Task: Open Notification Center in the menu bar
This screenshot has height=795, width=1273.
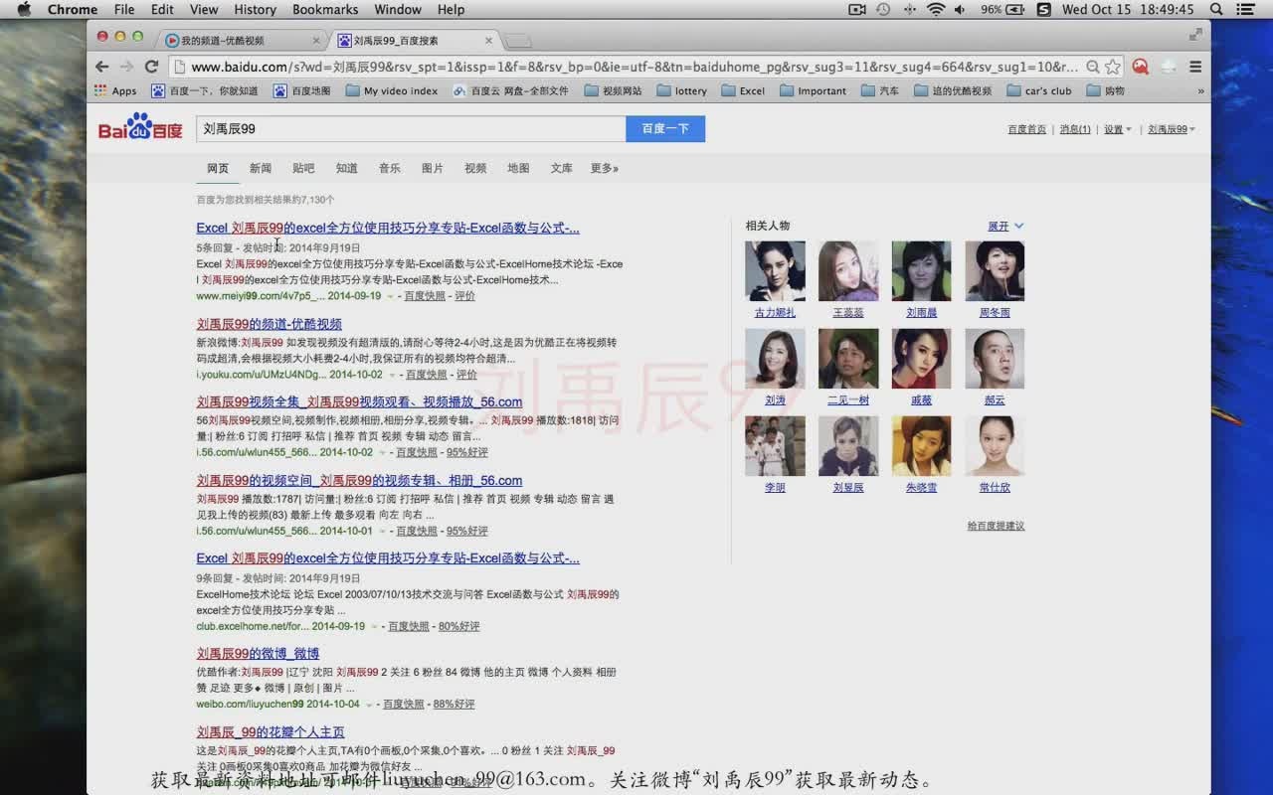Action: [x=1246, y=9]
